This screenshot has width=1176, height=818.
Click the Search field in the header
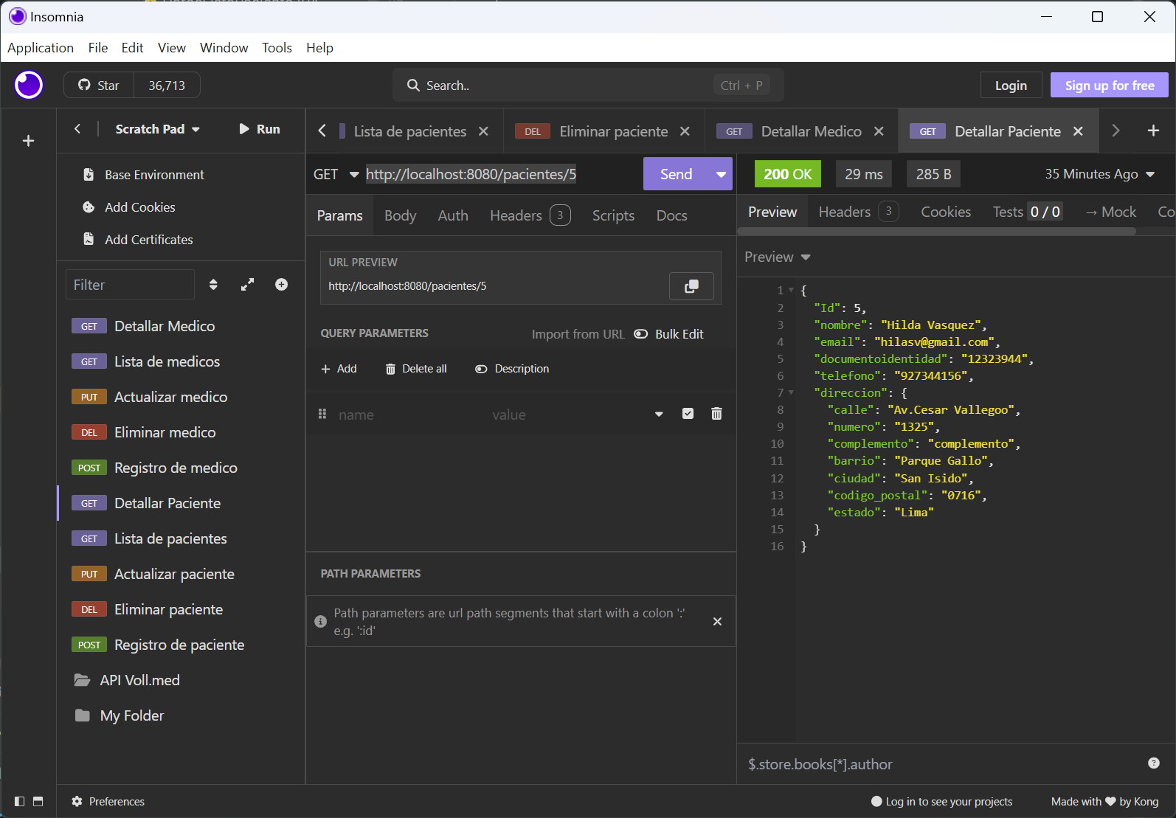588,86
